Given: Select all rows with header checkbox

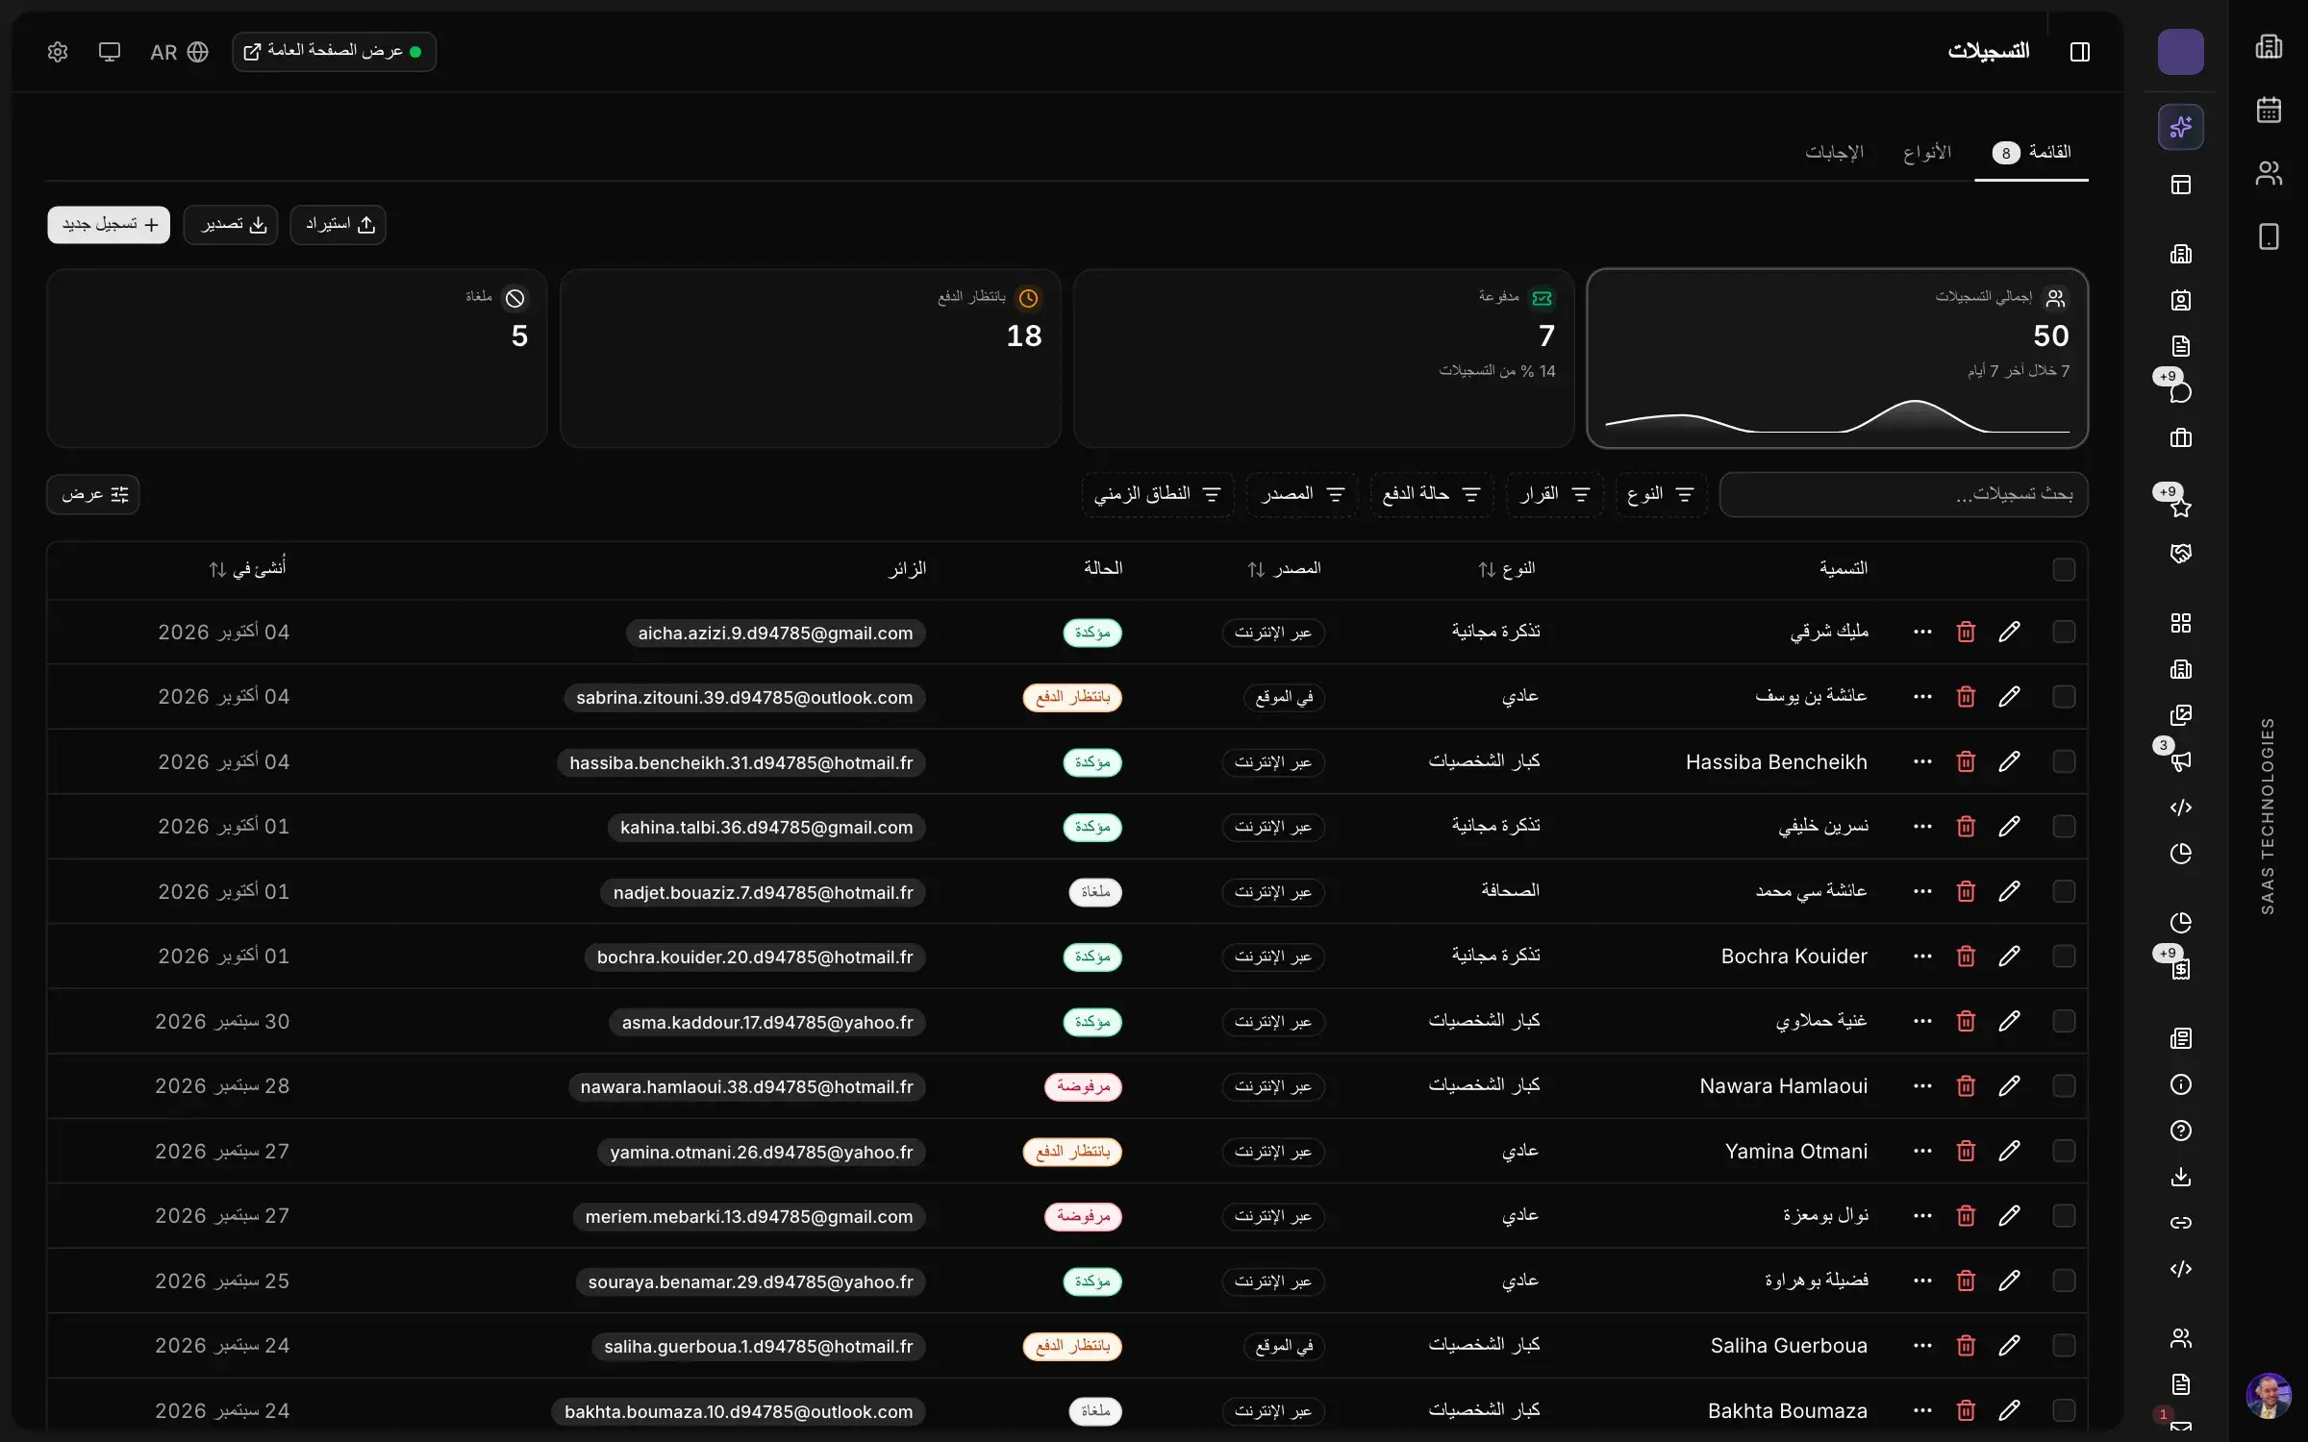Looking at the screenshot, I should tap(2063, 569).
